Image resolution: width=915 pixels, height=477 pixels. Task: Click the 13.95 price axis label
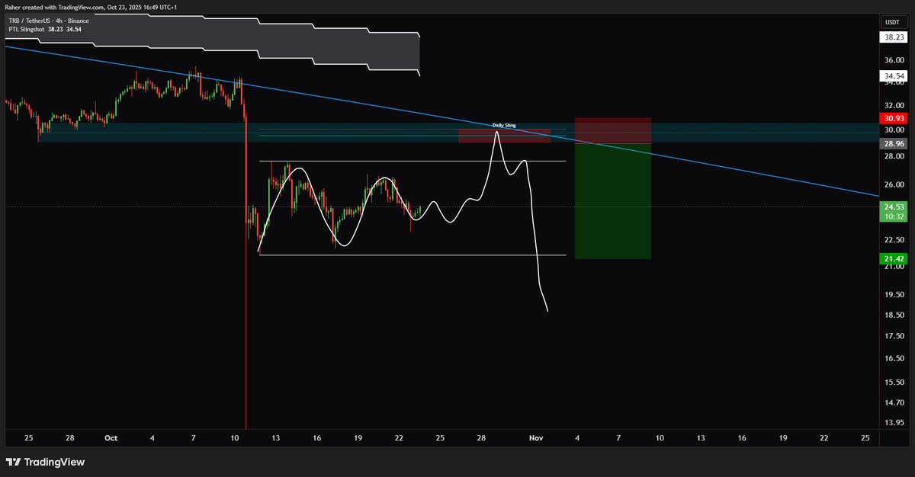894,422
